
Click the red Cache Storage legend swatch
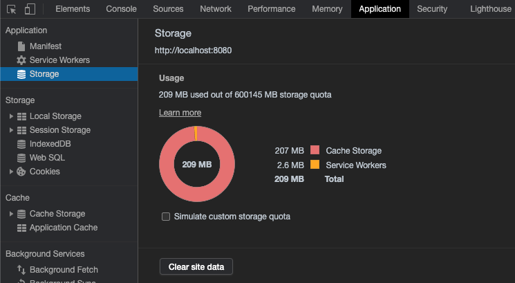[315, 150]
